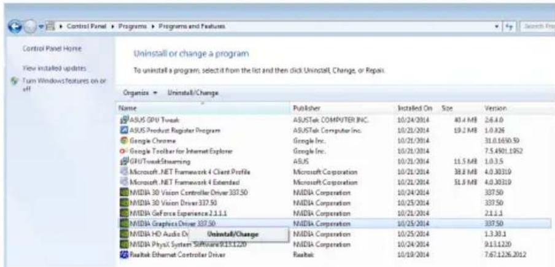Click the refresh button next to address bar
The width and height of the screenshot is (555, 267).
coord(510,26)
